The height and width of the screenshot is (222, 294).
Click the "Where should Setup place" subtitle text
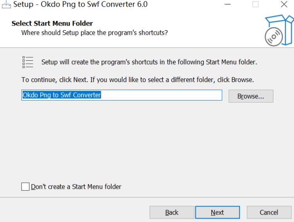tap(94, 32)
